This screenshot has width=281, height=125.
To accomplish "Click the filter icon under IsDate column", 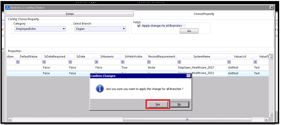I will [x=70, y=62].
